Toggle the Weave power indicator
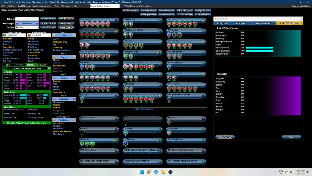Viewport: 312px width, 176px height. pos(203,31)
